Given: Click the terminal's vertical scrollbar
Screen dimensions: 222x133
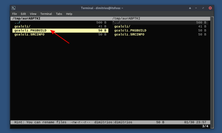Looking at the screenshot, I should [x=212, y=72].
